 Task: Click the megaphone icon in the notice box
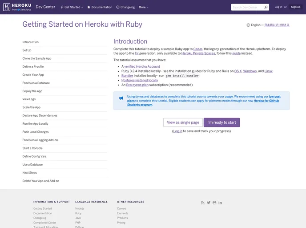(121, 98)
